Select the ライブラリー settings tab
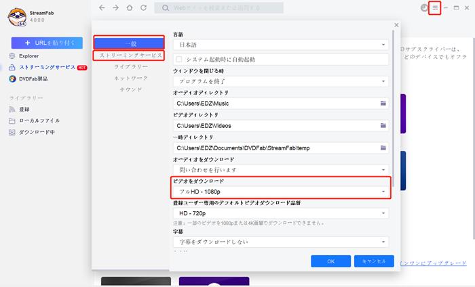The image size is (475, 287). point(130,67)
